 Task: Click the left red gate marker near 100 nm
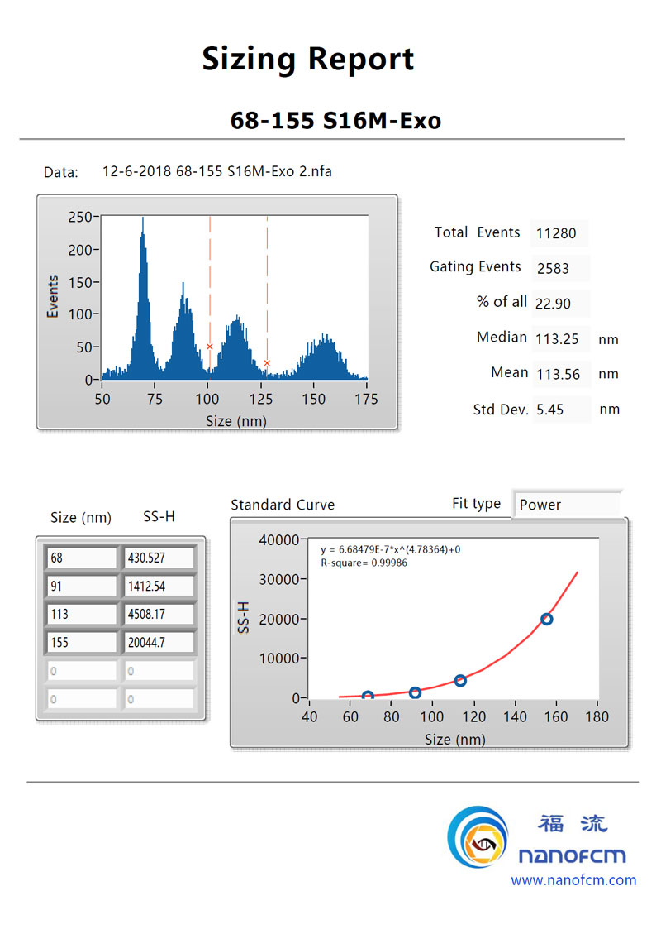209,347
